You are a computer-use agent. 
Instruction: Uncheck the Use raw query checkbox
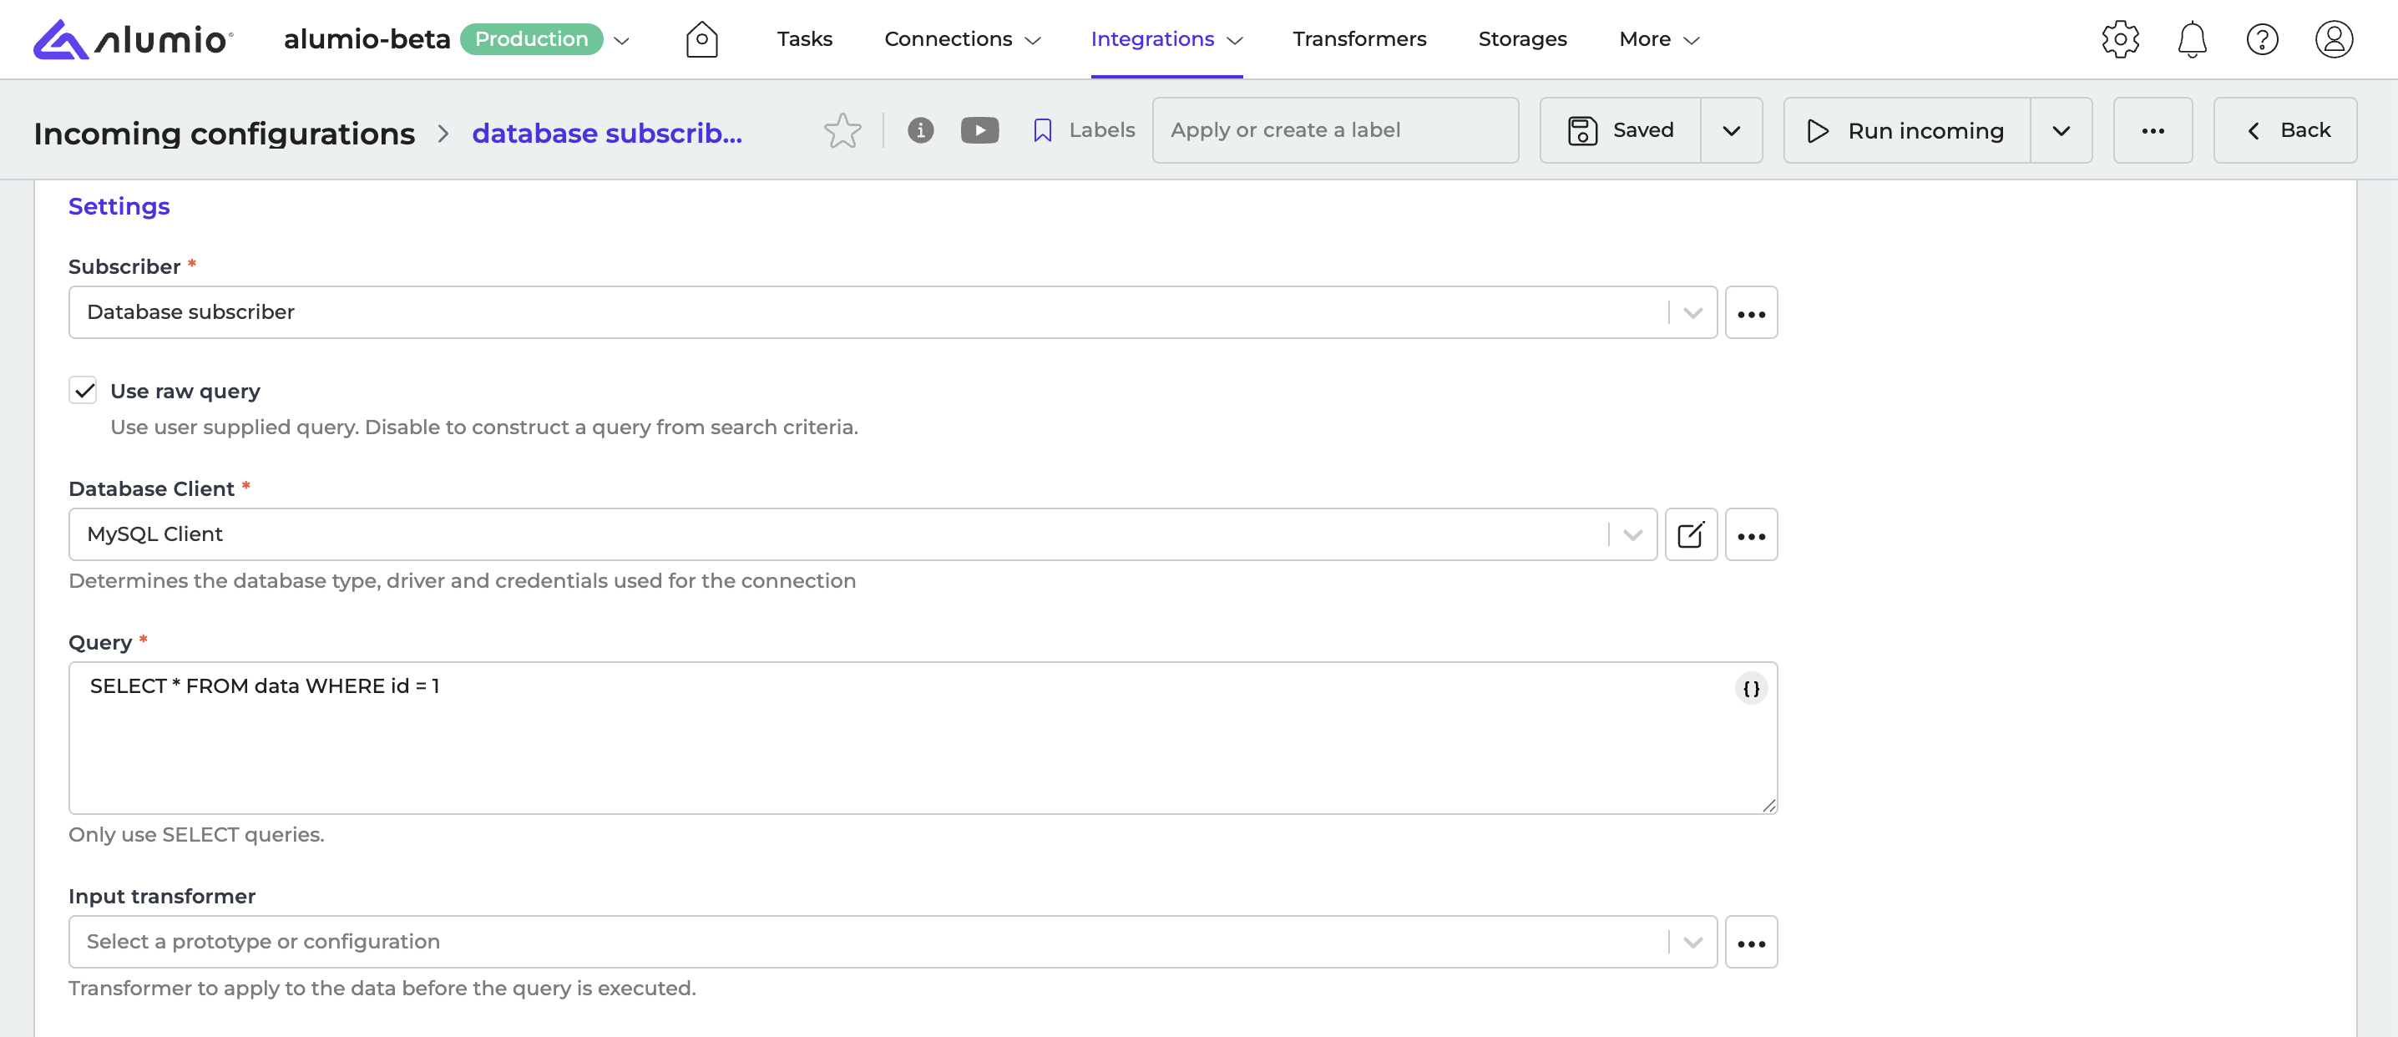(x=83, y=390)
